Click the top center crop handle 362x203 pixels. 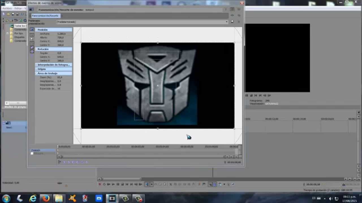(x=158, y=43)
